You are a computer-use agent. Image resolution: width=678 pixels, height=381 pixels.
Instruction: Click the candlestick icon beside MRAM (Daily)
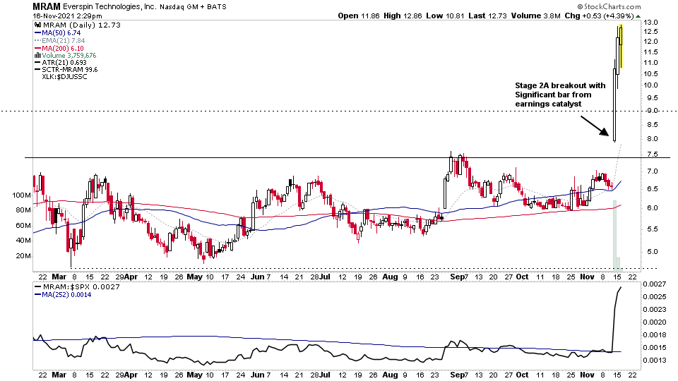tap(37, 25)
